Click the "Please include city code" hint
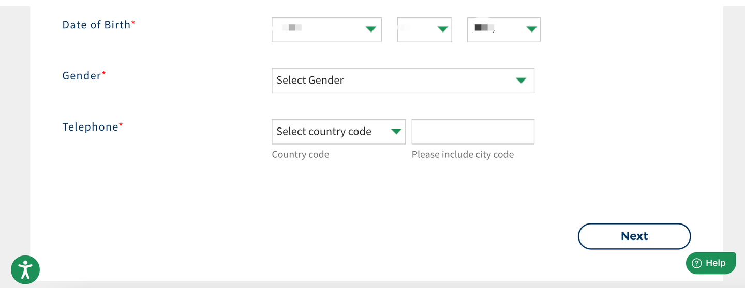The width and height of the screenshot is (745, 288). [x=463, y=155]
